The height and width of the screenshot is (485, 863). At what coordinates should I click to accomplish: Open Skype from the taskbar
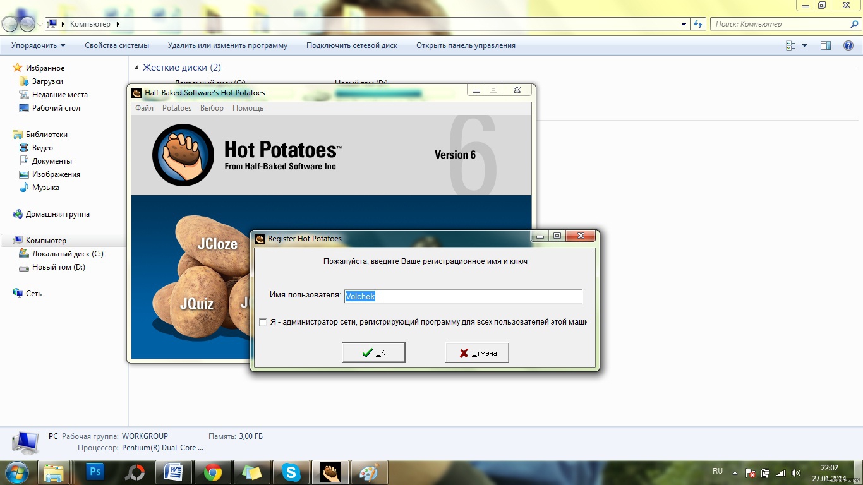(x=291, y=472)
